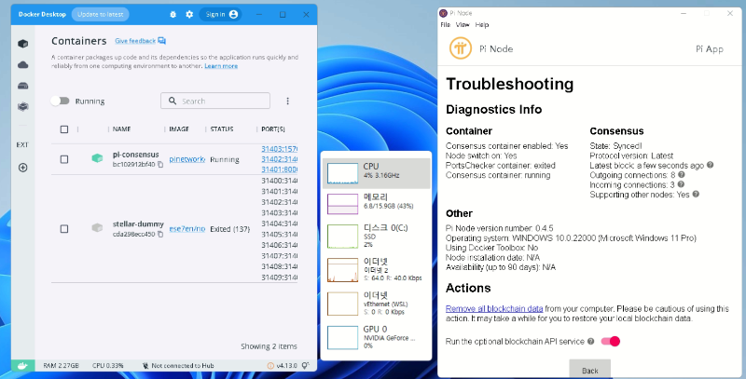Open containers list kebab menu
This screenshot has width=746, height=379.
coord(287,102)
